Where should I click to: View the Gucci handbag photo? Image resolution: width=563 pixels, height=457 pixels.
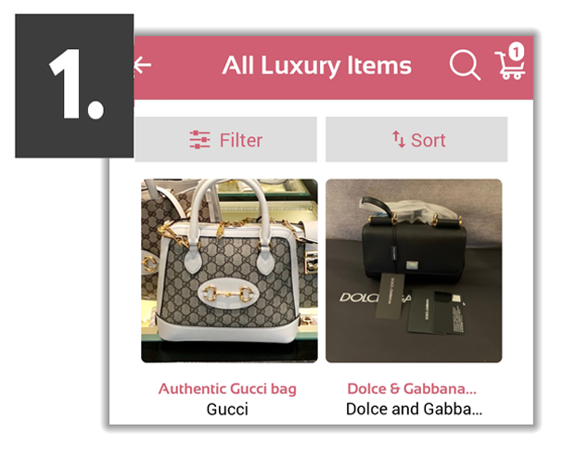[x=229, y=271]
